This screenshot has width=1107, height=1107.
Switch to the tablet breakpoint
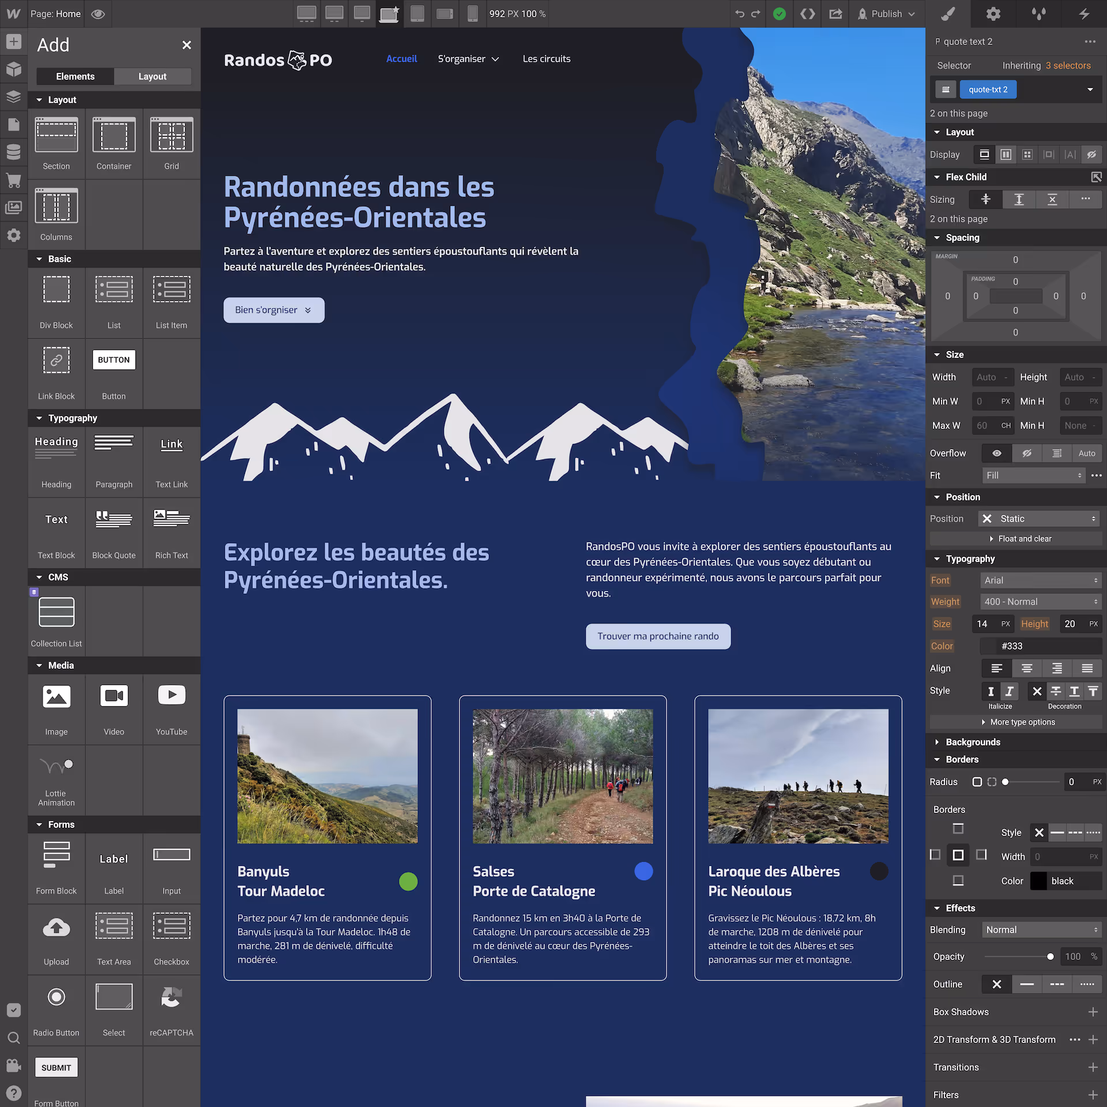[x=417, y=13]
